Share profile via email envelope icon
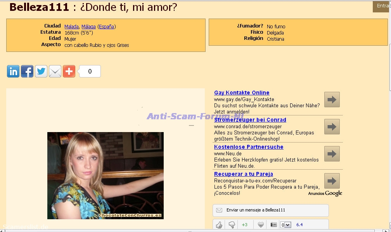 click(55, 71)
